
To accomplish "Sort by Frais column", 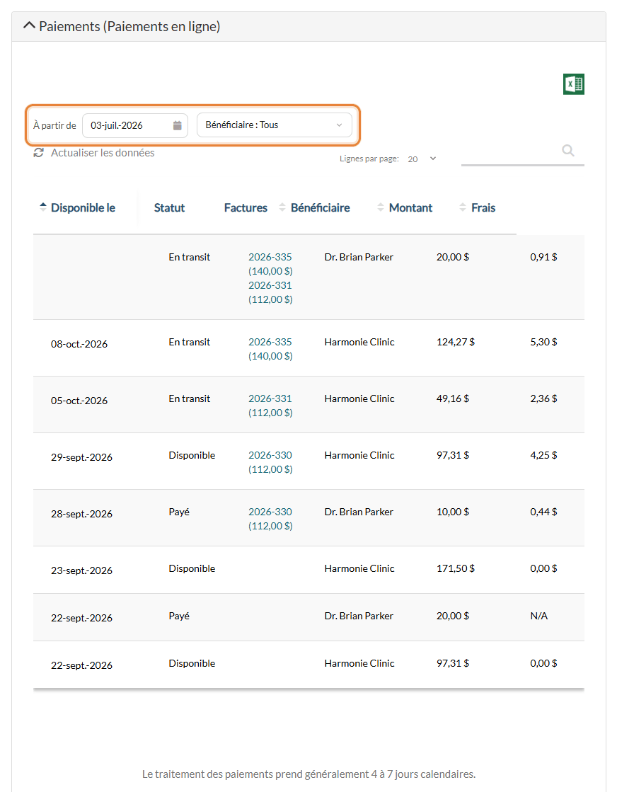I will (x=478, y=207).
